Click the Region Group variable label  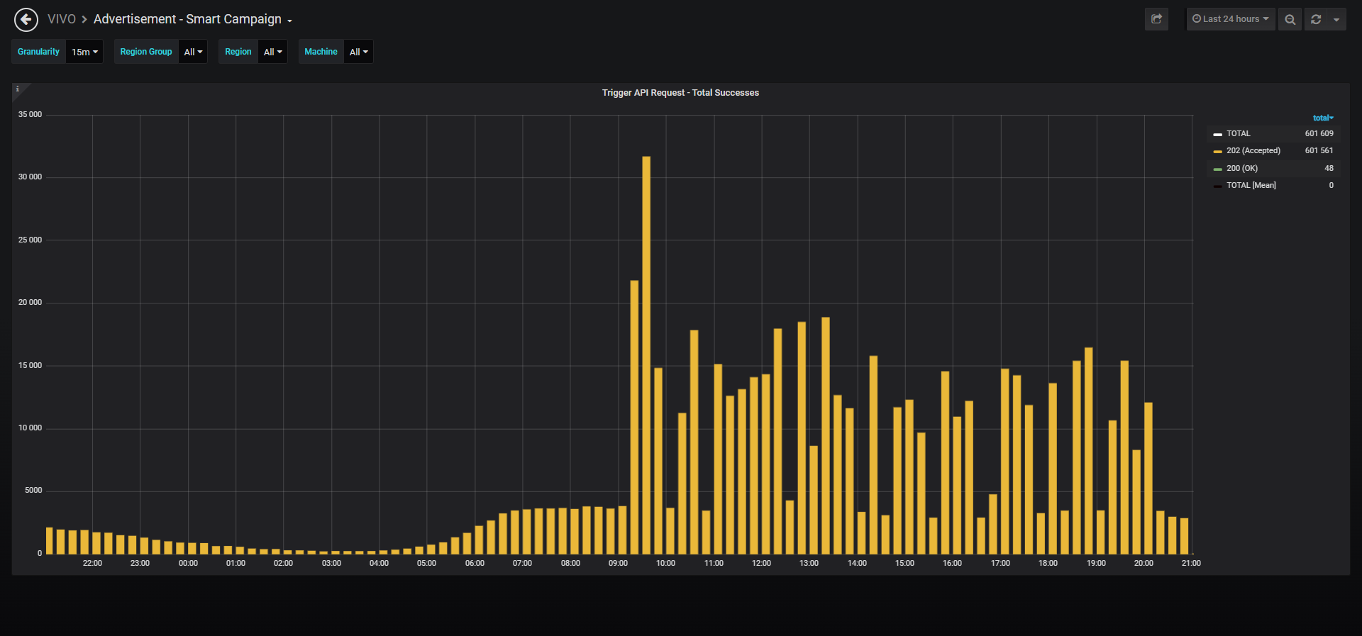pos(146,52)
